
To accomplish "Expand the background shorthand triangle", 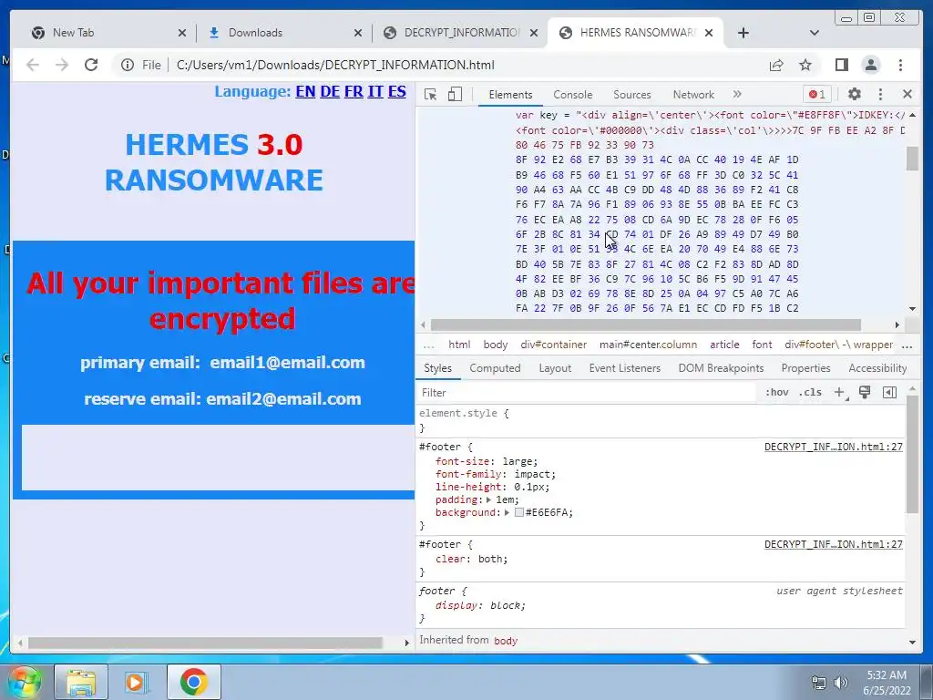I will click(507, 512).
